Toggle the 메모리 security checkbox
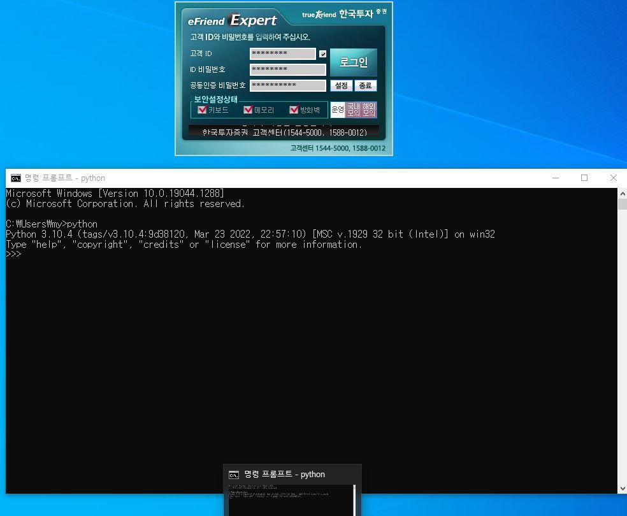The height and width of the screenshot is (516, 627). tap(248, 110)
